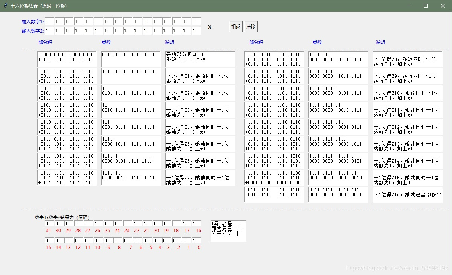The image size is (452, 275).
Task: Click multiplier box '0101 1111 1111 1111'
Action: click(131, 93)
